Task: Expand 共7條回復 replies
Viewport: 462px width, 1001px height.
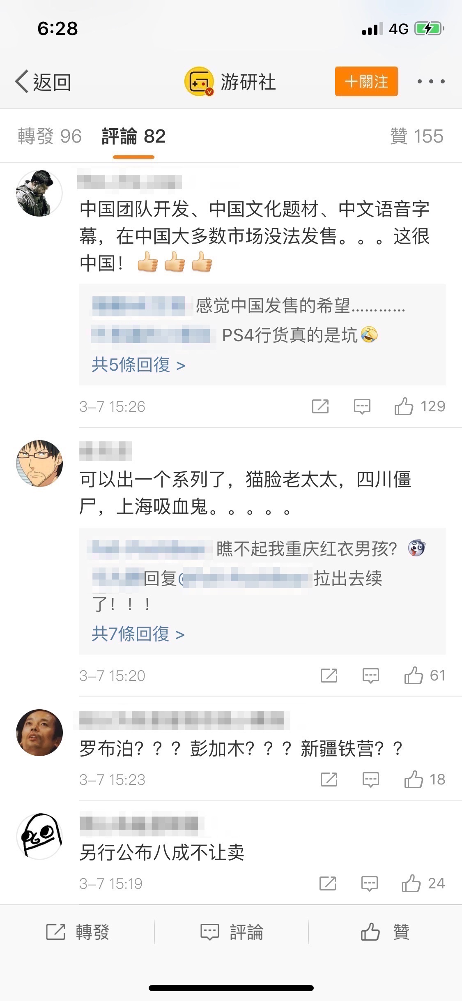Action: point(138,634)
